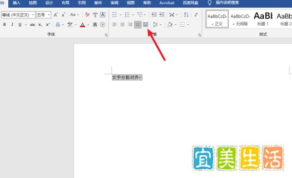This screenshot has height=178, width=292.
Task: Apply text highlight pen icon
Action: (70, 25)
